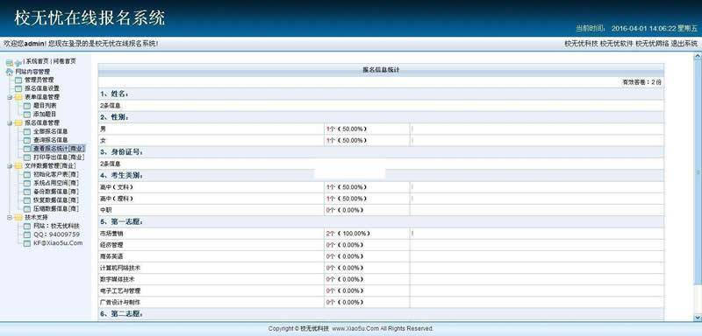Click the 有效答卷：2份 text
Viewport: 702px width, 336px height.
coord(641,82)
